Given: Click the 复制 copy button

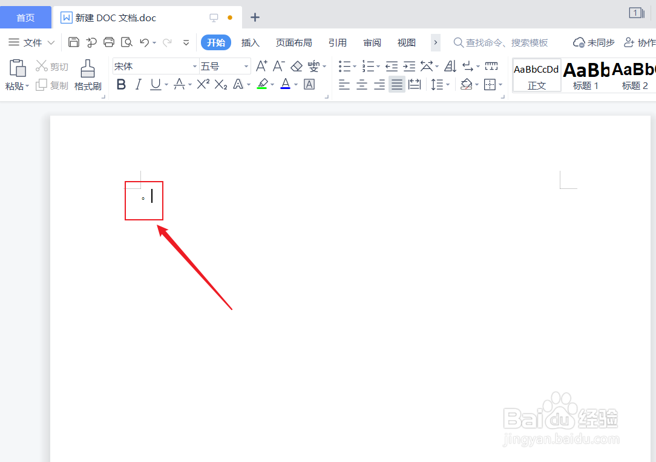Looking at the screenshot, I should tap(52, 85).
